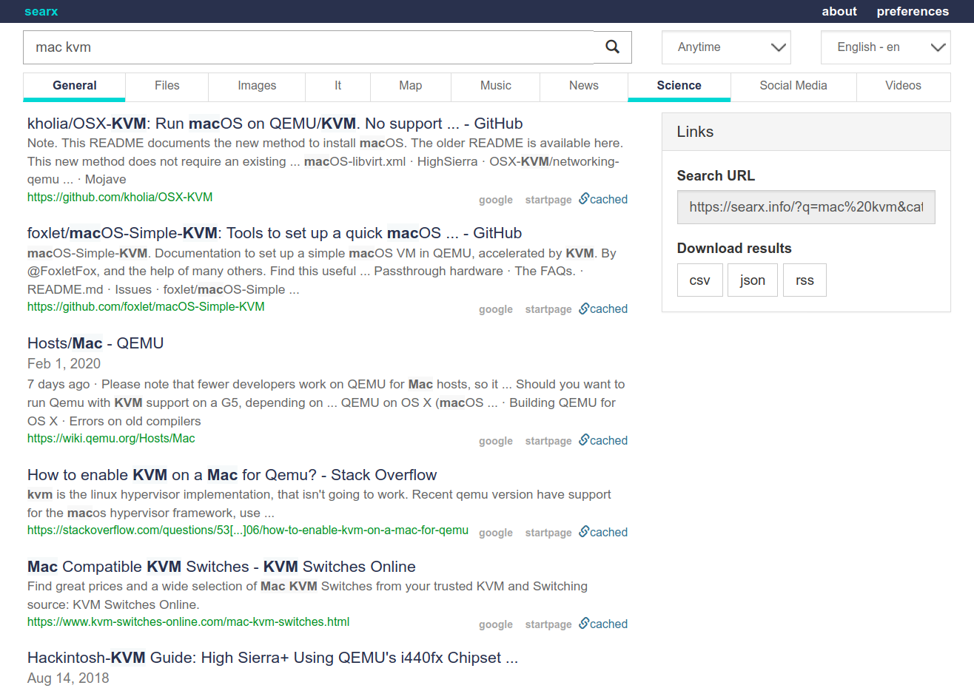Open the preferences page
This screenshot has width=974, height=691.
[x=913, y=11]
